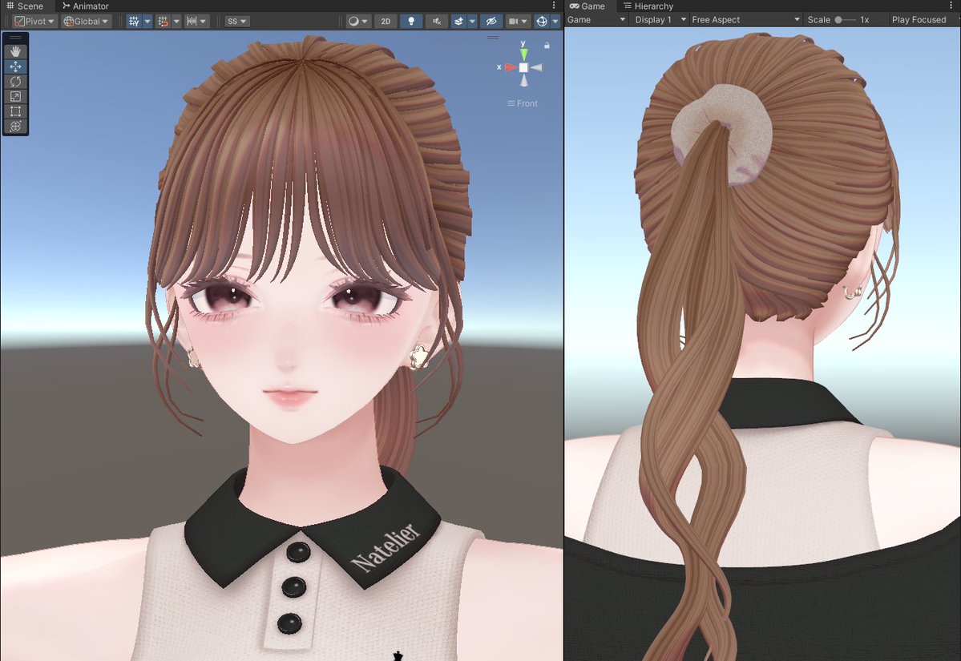This screenshot has width=961, height=661.
Task: Toggle gizmos visibility in Scene
Action: (x=542, y=22)
